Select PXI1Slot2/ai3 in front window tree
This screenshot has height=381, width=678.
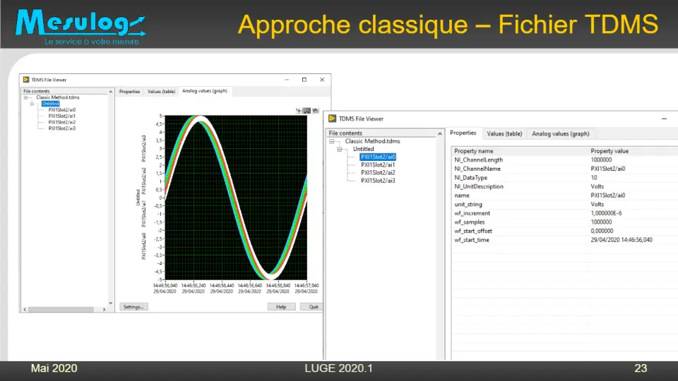(x=378, y=181)
